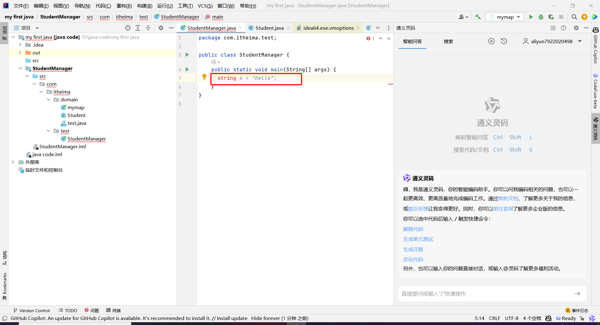600x325 pixels.
Task: Collapse the domain package node
Action: (48, 99)
